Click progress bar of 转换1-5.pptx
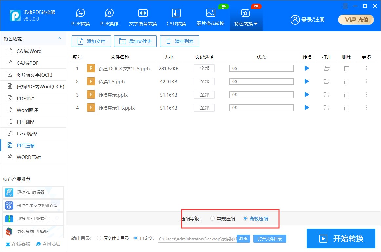381x252 pixels. [261, 81]
